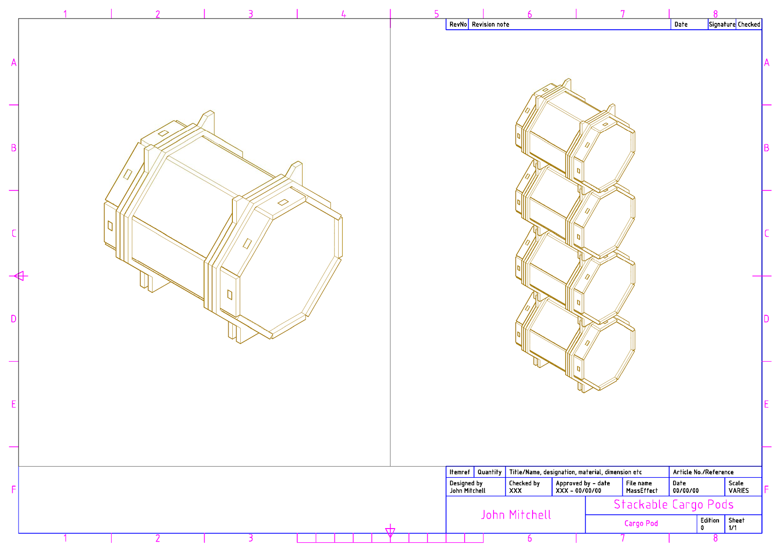The image size is (781, 552).
Task: Select "Title/Name, designation, material, dimension etc" text
Action: click(x=575, y=472)
